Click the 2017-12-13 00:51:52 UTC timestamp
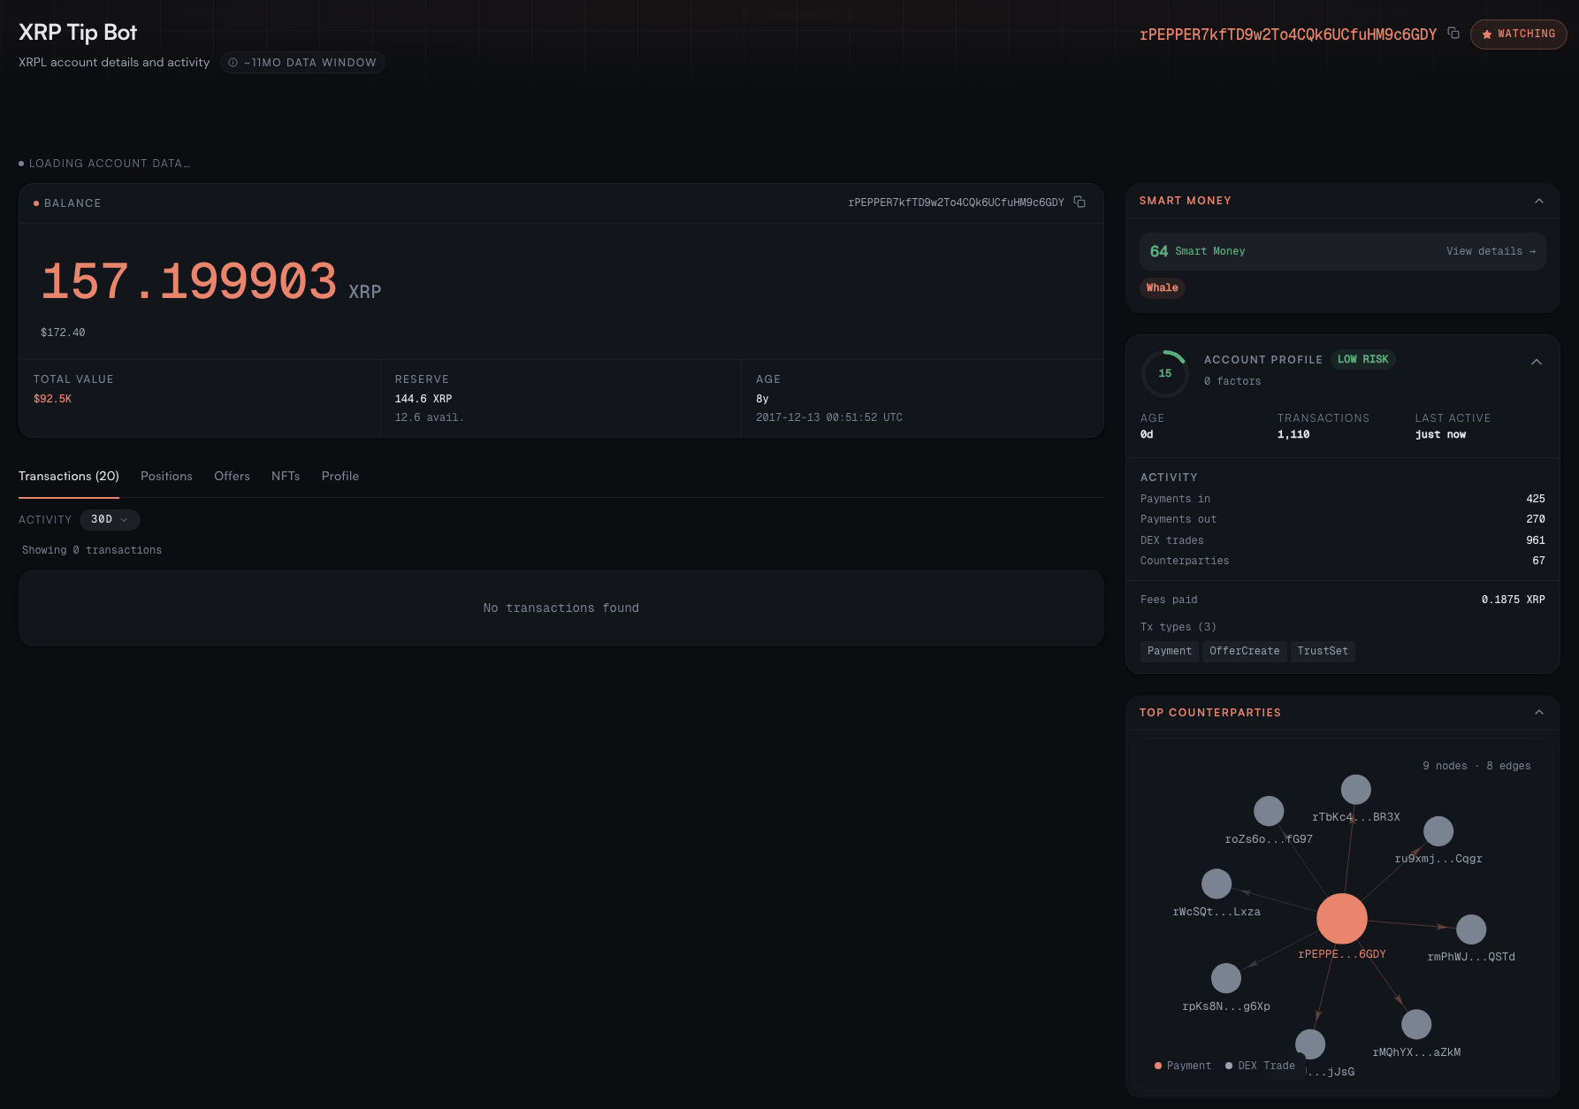 829,417
